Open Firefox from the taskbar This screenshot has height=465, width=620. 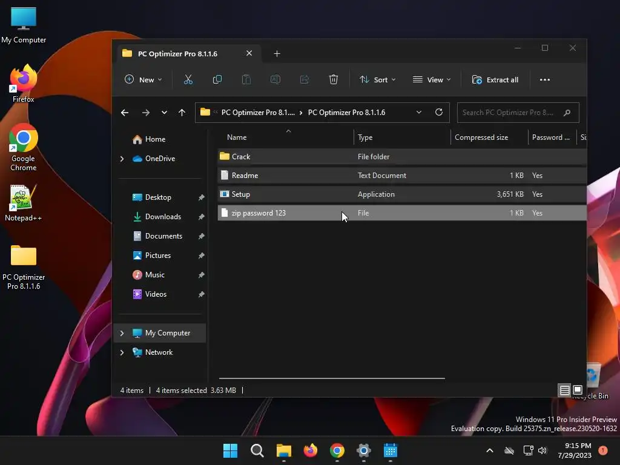(x=311, y=450)
